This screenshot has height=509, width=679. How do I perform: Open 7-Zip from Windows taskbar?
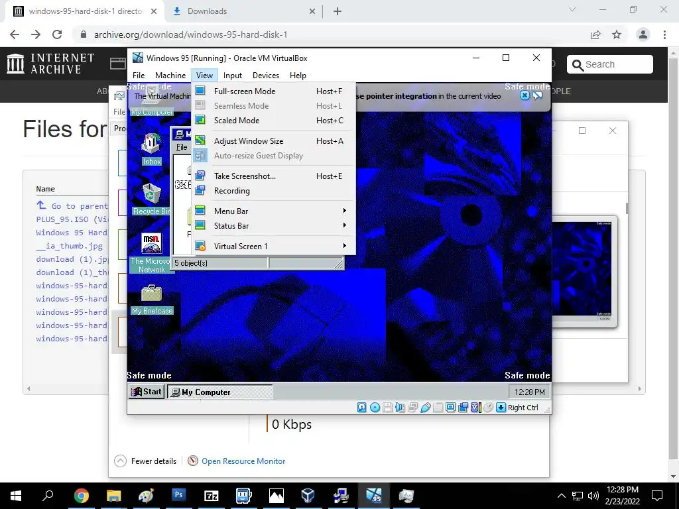[212, 494]
